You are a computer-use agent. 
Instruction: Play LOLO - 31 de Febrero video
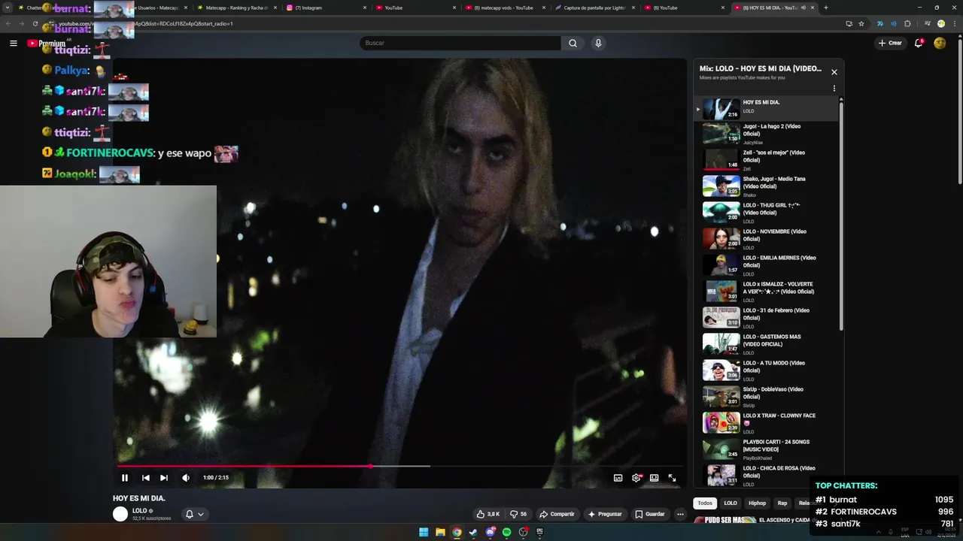tap(766, 318)
